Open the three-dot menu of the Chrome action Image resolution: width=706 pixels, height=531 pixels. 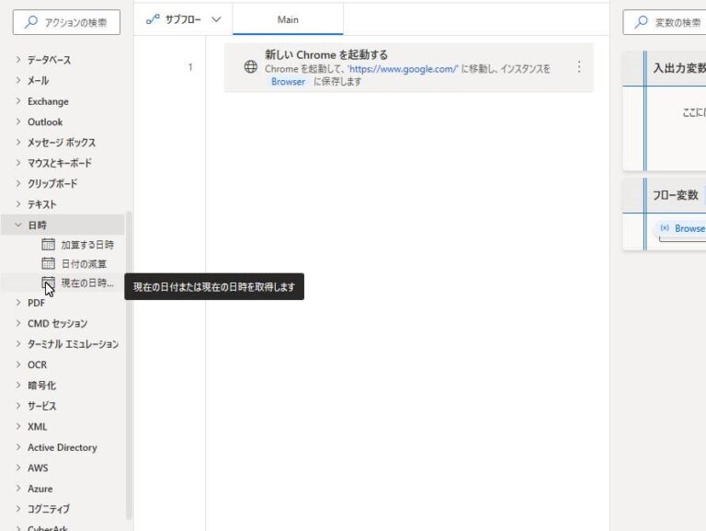point(579,67)
